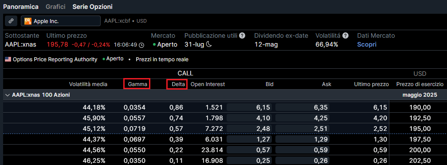Image resolution: width=447 pixels, height=165 pixels.
Task: Click the orange EQ instrument icon
Action: [x=27, y=21]
